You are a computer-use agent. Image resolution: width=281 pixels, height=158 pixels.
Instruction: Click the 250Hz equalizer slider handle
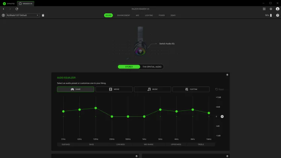click(x=112, y=117)
